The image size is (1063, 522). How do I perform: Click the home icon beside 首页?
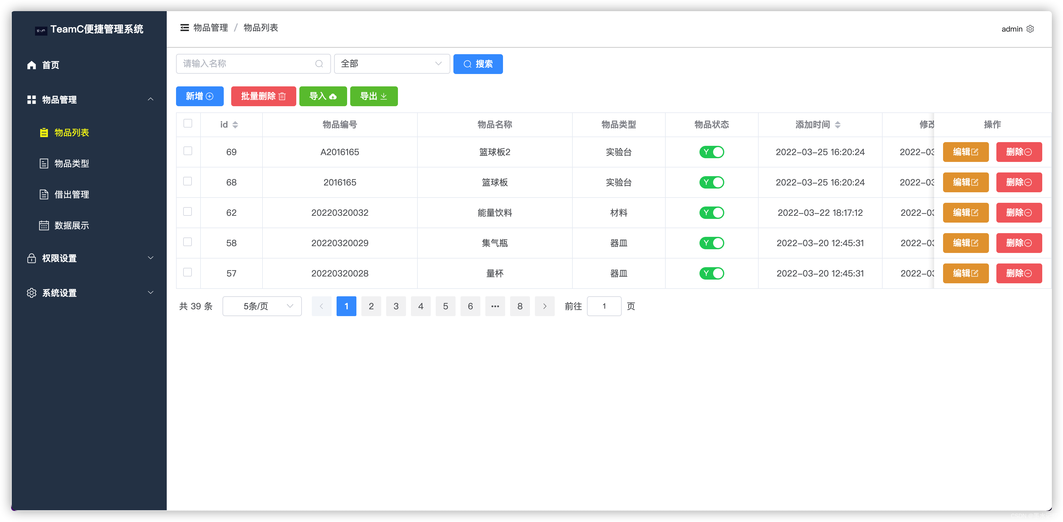pyautogui.click(x=31, y=65)
